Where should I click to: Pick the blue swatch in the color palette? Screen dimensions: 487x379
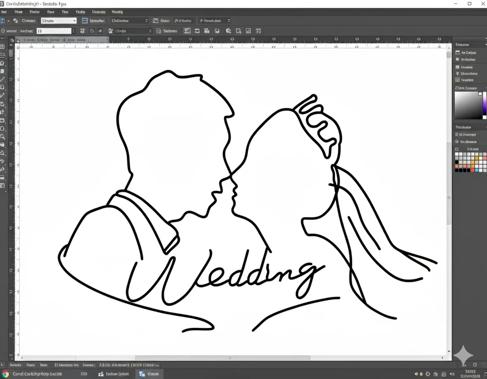click(477, 170)
